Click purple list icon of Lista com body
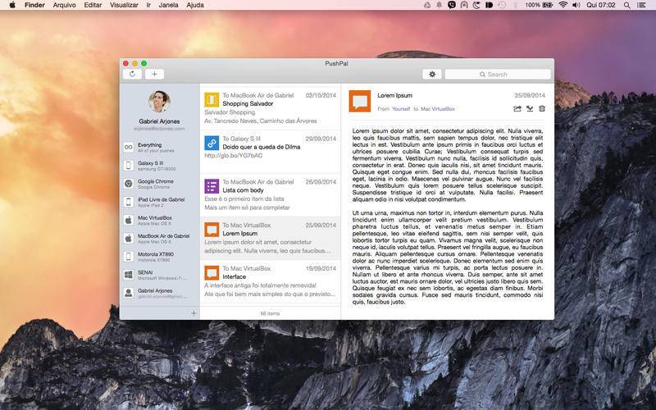The image size is (656, 410). coord(212,186)
